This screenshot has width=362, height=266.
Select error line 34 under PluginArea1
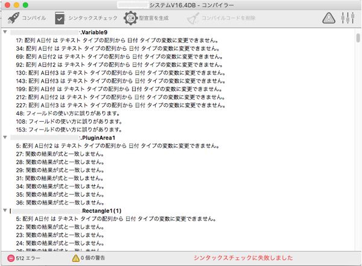[60, 186]
